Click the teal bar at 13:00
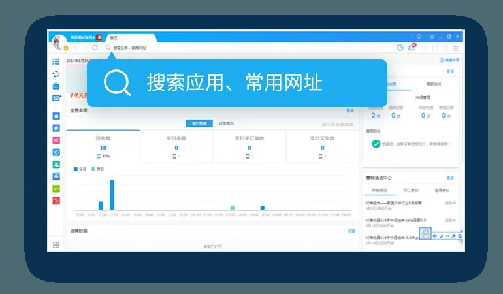Viewport: 503px width, 294px height. [233, 208]
